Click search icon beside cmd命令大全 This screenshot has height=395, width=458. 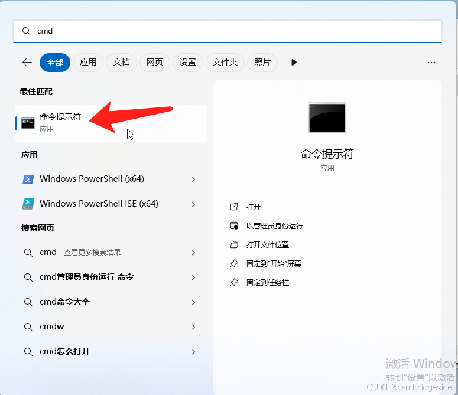[28, 302]
